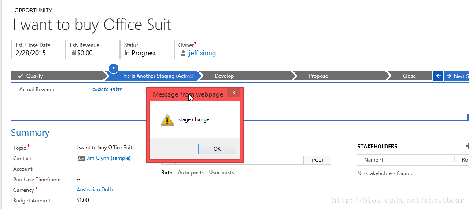Open the jeff xiong owner link
Image resolution: width=469 pixels, height=209 pixels.
pos(202,54)
